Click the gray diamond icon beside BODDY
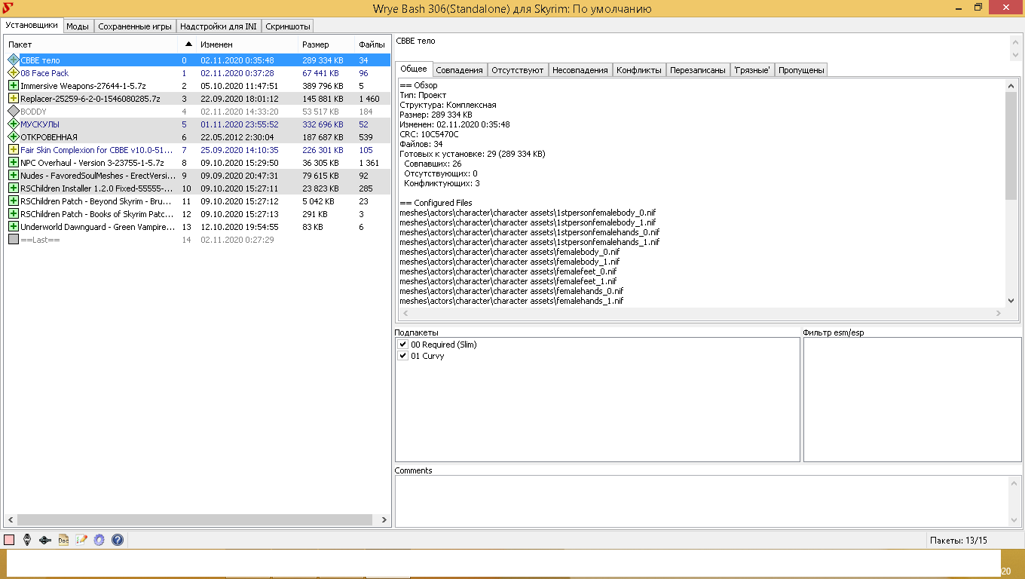The width and height of the screenshot is (1025, 579). [x=13, y=112]
